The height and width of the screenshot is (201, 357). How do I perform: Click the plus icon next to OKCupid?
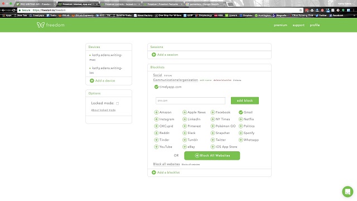point(156,126)
